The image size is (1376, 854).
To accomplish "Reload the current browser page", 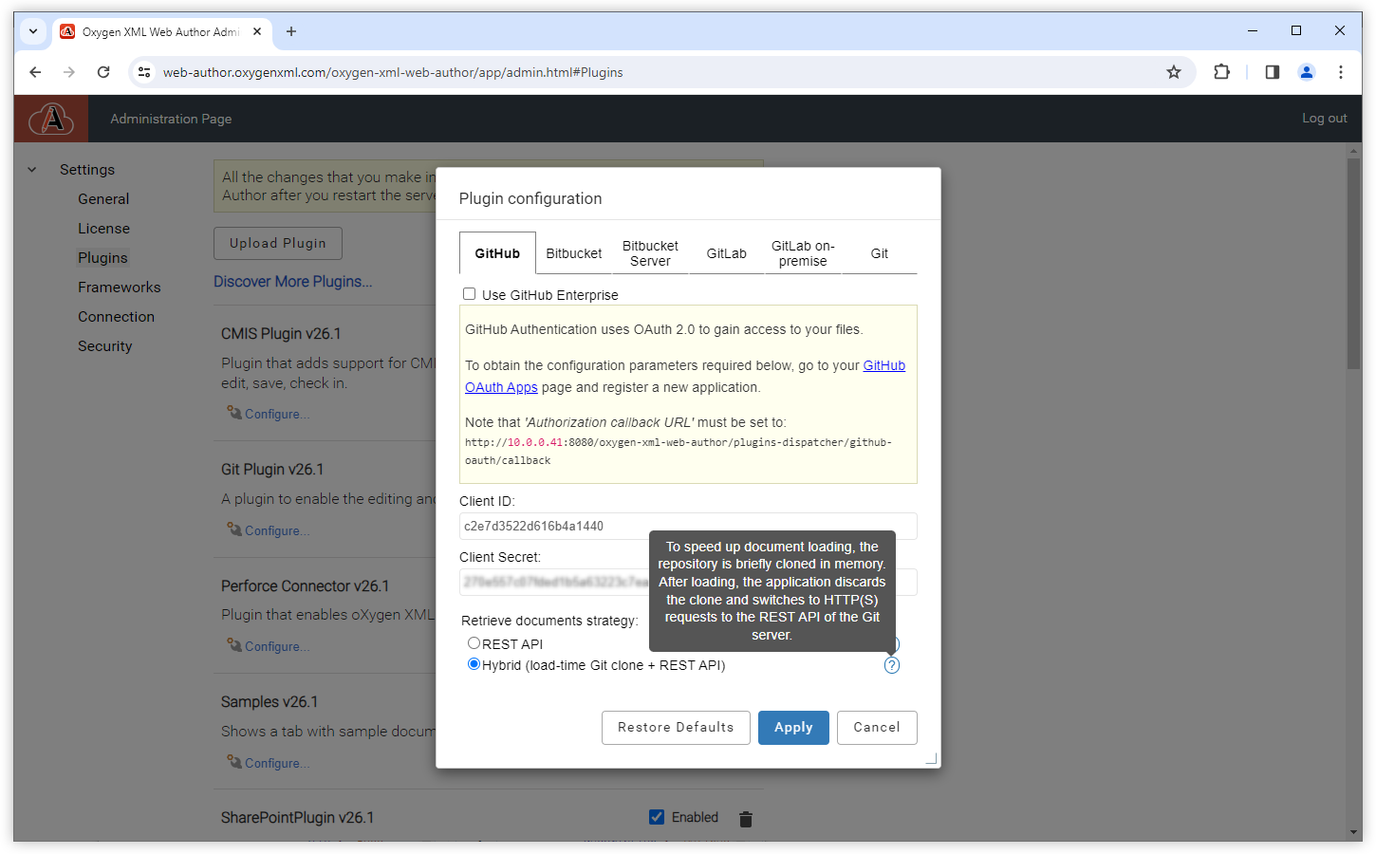I will tap(103, 72).
